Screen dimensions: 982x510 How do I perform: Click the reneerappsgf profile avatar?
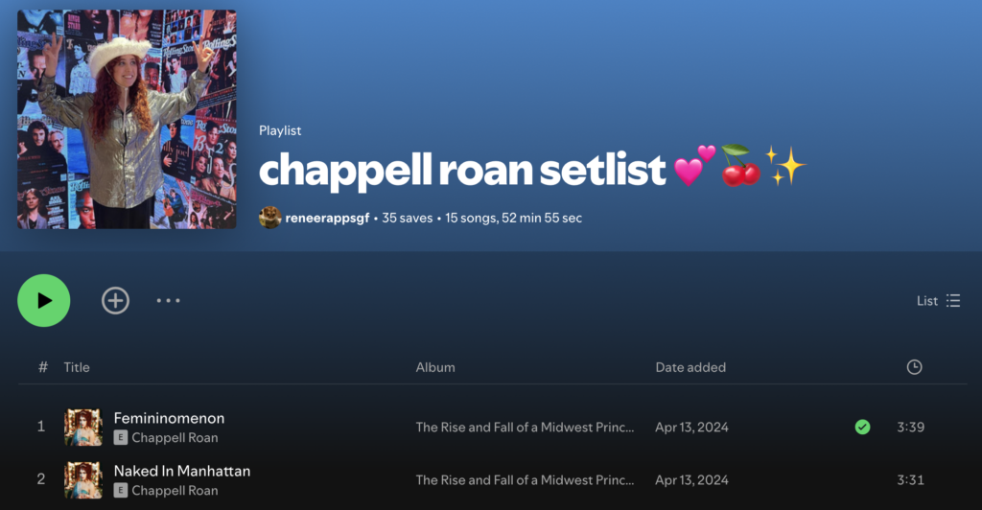tap(269, 218)
